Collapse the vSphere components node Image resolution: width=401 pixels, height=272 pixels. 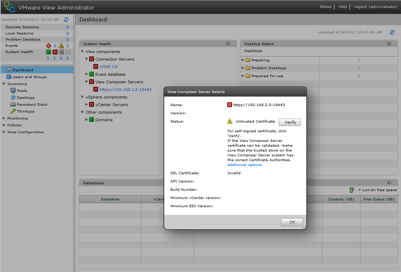click(x=82, y=97)
